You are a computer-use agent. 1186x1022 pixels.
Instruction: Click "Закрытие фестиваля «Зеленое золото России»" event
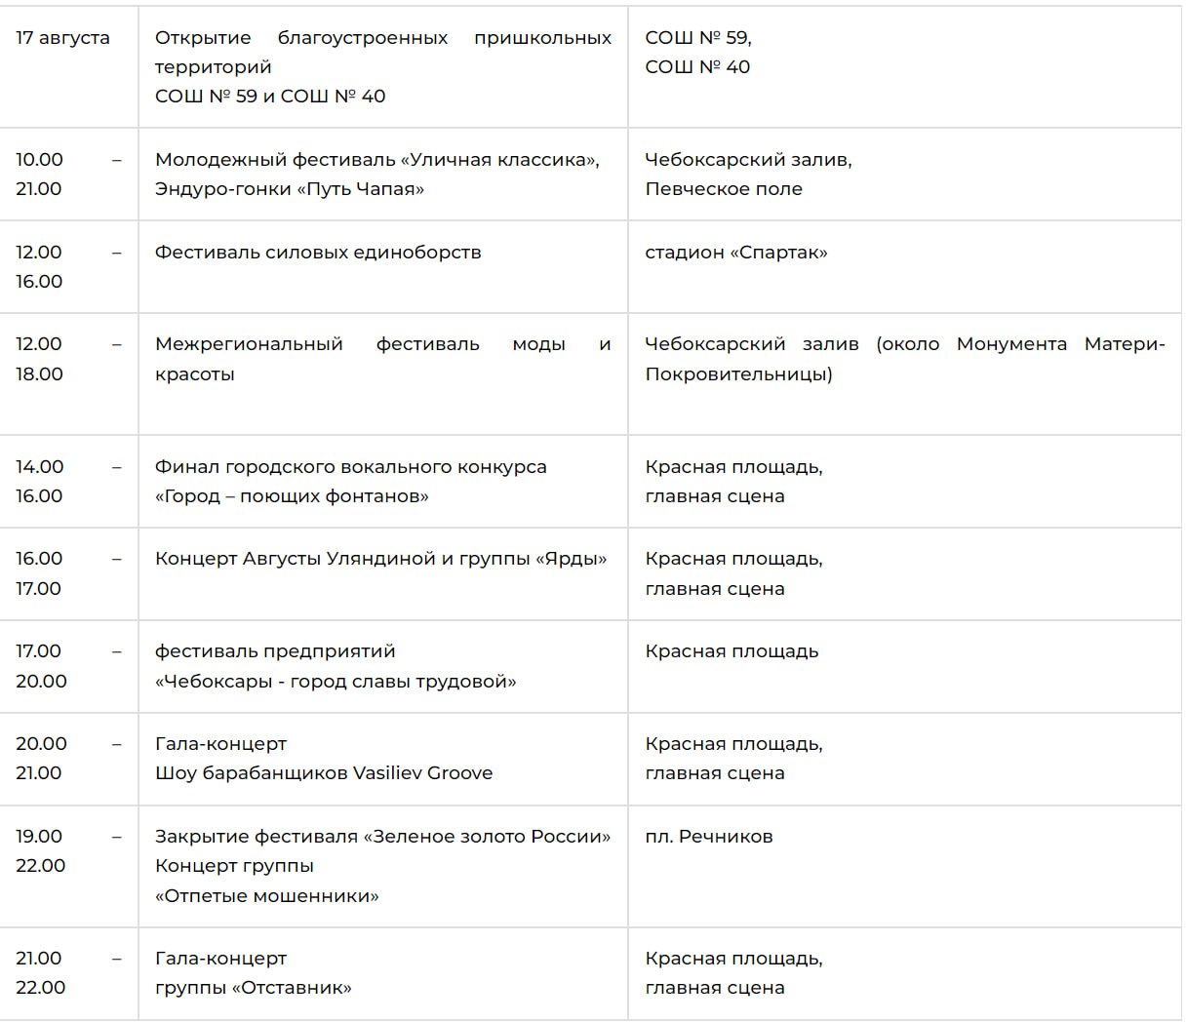tap(382, 837)
